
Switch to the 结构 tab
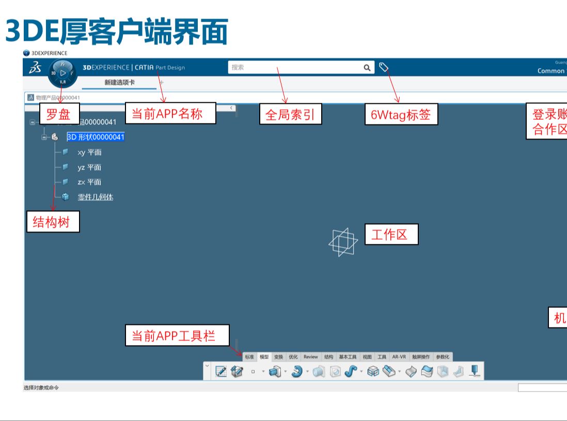[x=329, y=357]
